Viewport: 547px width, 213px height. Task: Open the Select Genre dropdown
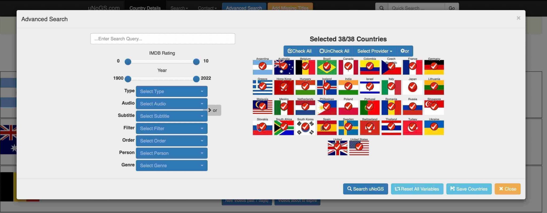tap(171, 165)
